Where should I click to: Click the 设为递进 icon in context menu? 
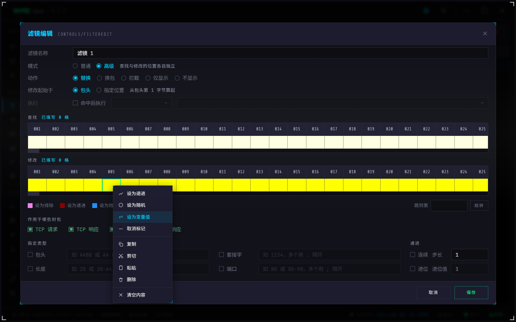click(121, 194)
